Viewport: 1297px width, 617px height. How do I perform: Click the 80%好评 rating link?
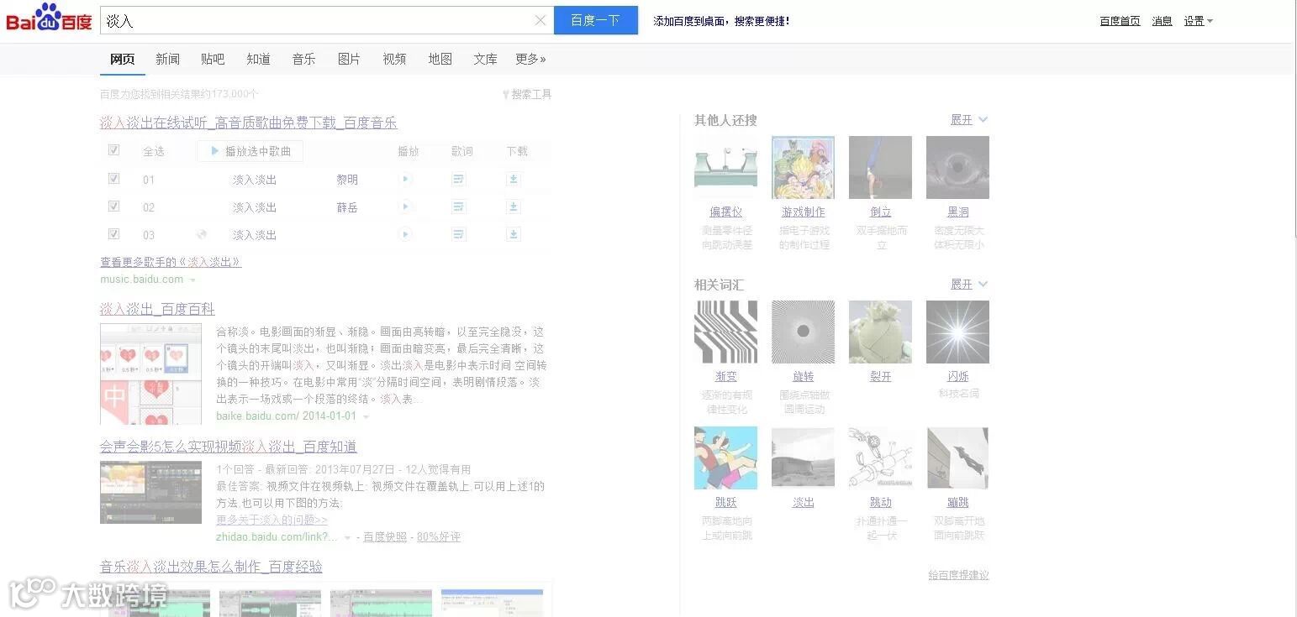[439, 537]
